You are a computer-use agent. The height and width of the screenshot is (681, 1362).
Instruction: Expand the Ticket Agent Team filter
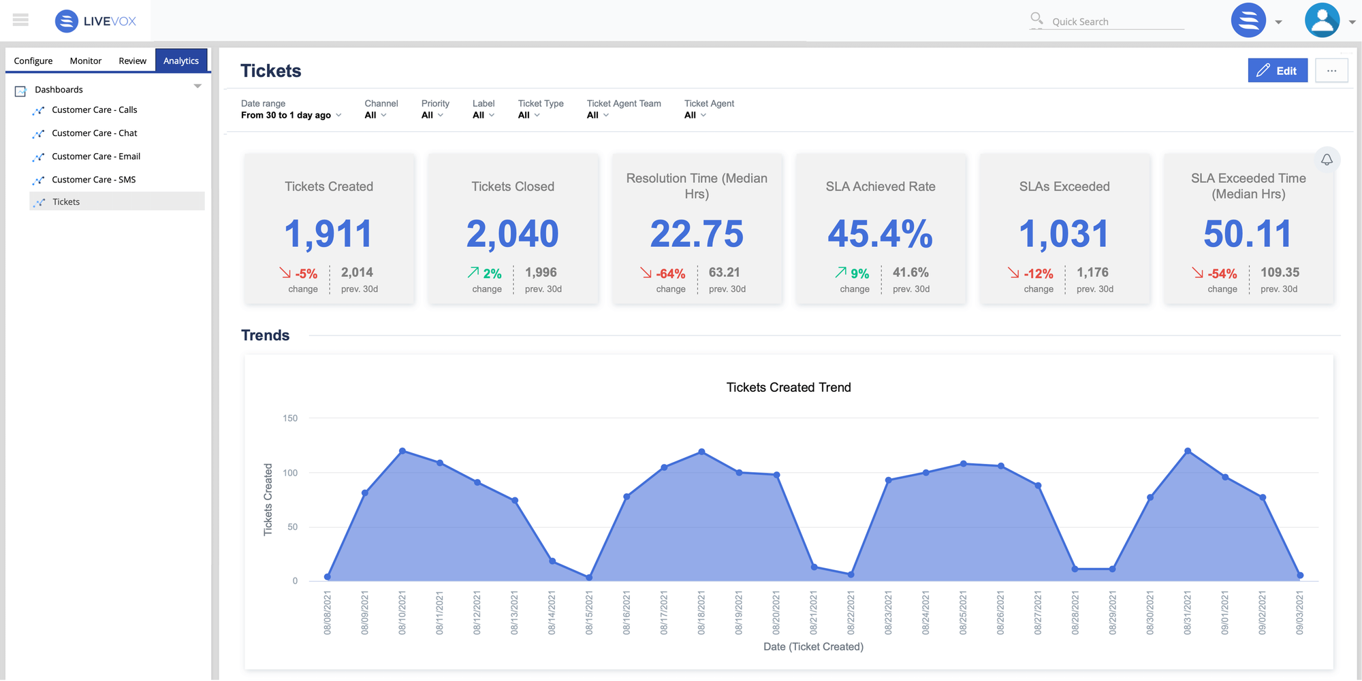(596, 115)
